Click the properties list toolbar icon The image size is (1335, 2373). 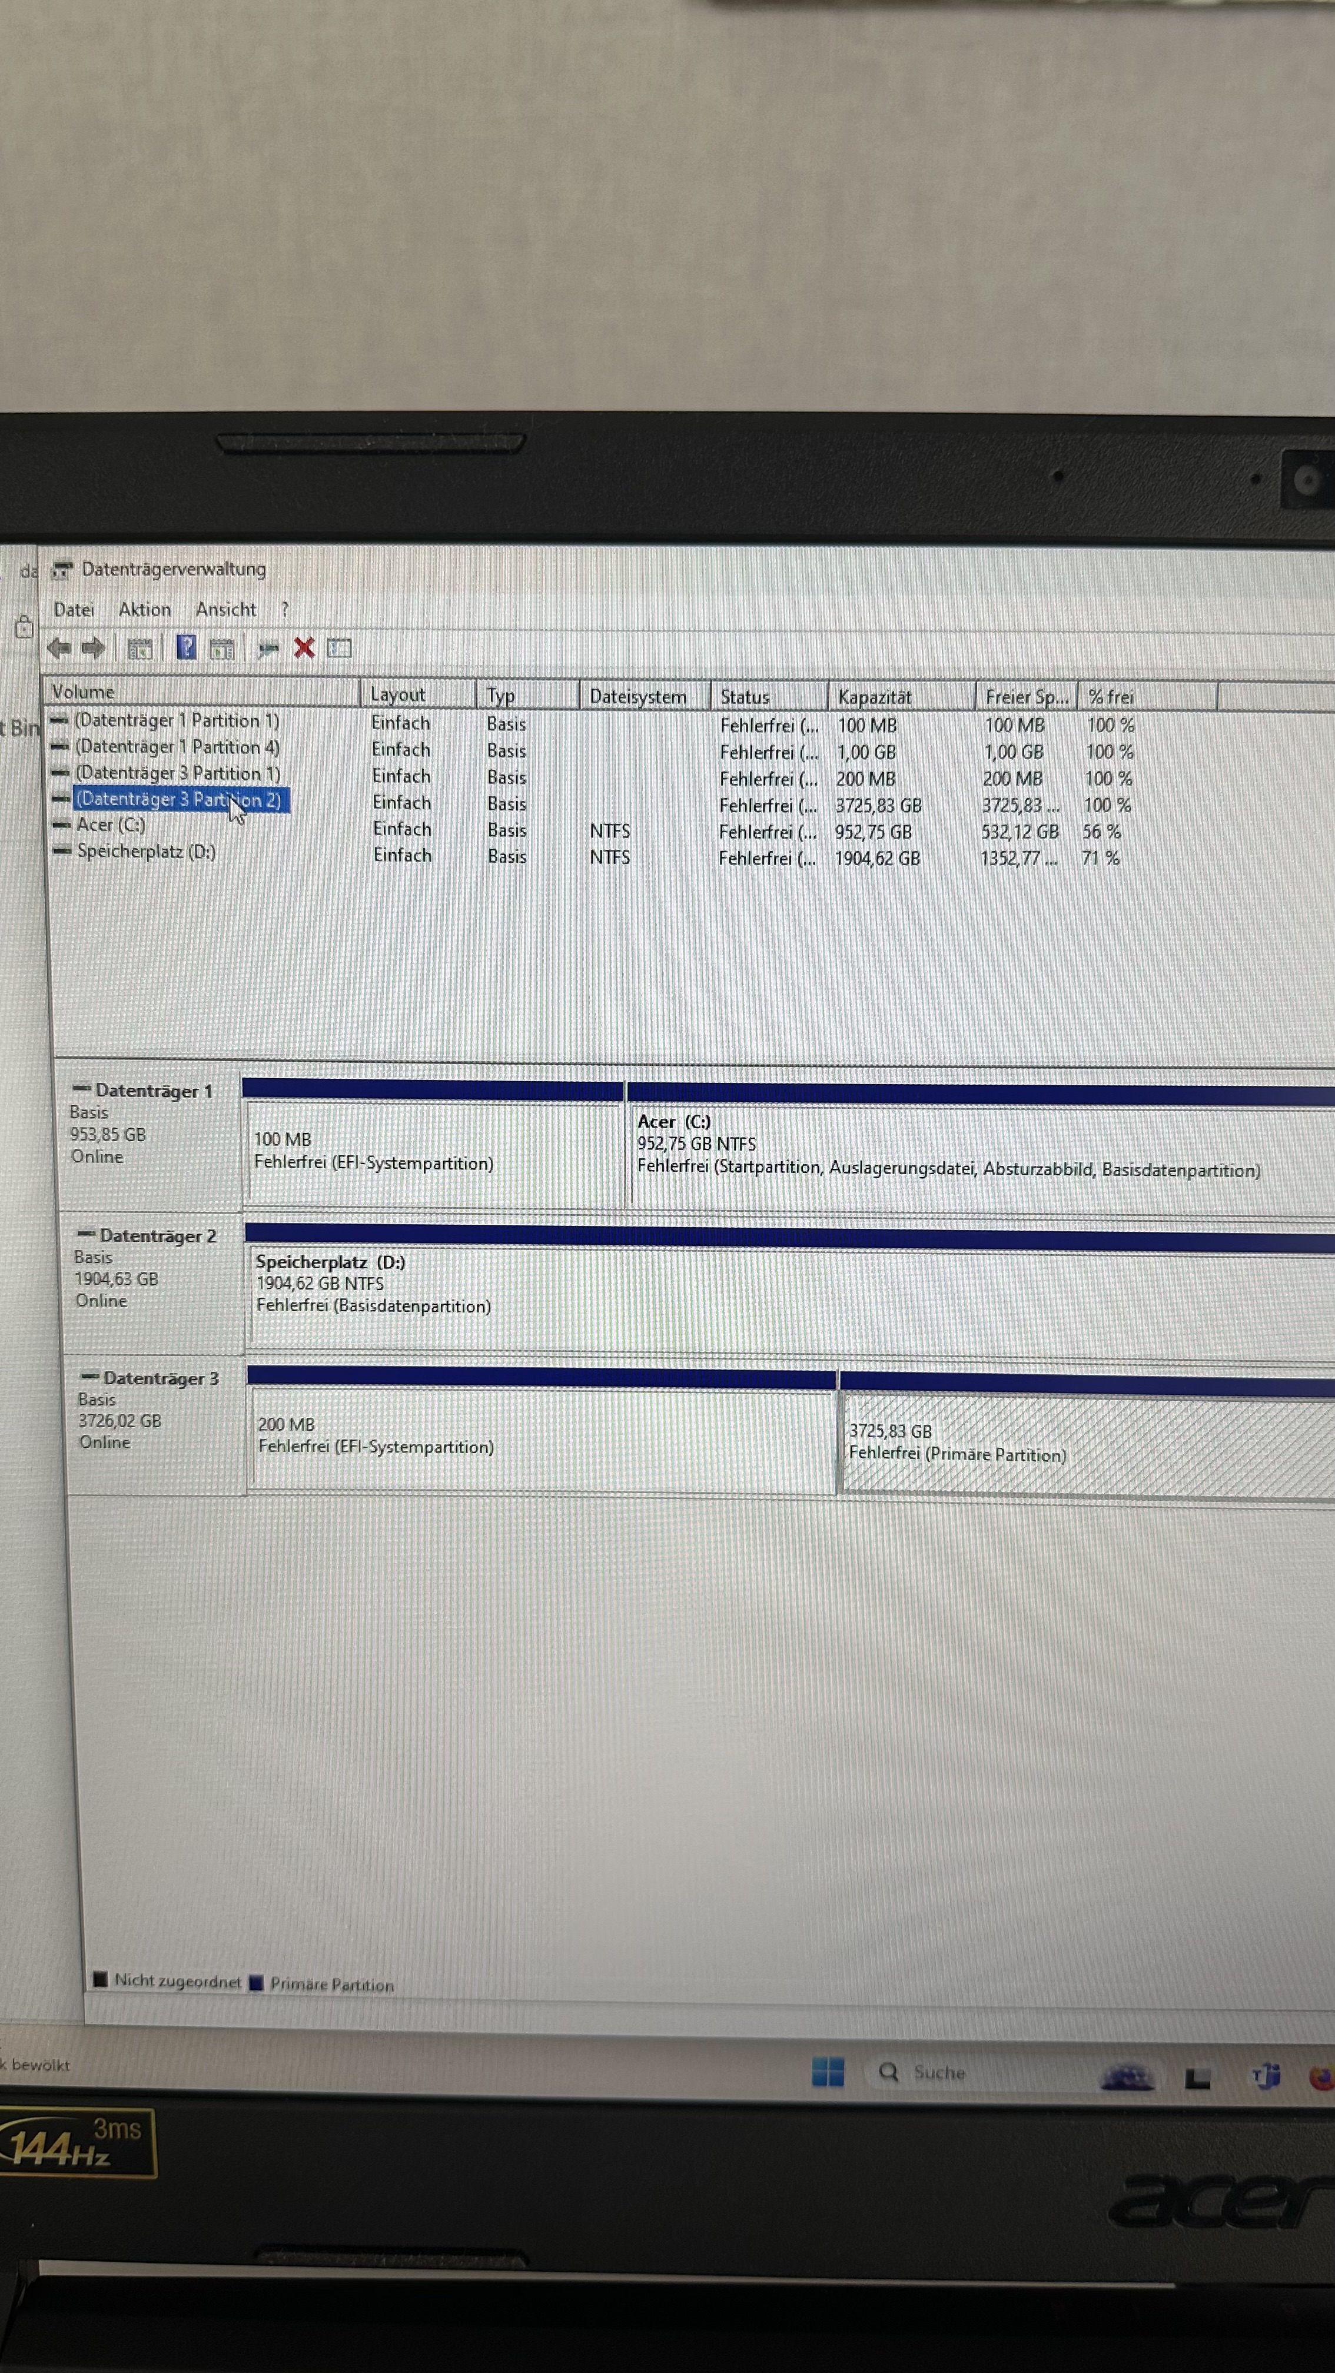tap(339, 649)
